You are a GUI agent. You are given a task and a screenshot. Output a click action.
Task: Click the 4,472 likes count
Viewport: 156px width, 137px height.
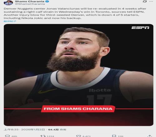[x=86, y=136]
